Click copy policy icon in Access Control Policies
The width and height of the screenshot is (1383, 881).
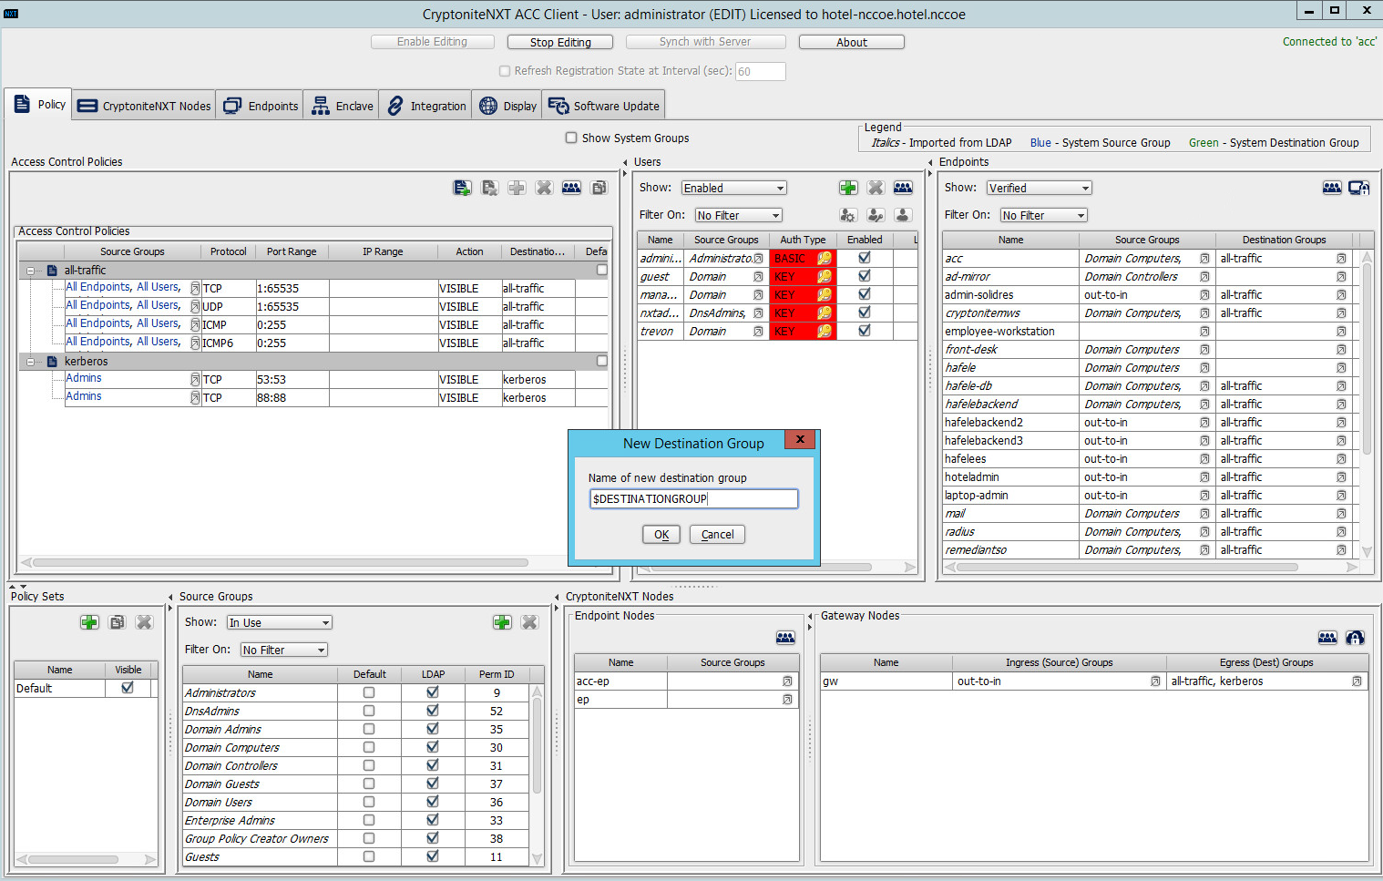click(599, 188)
